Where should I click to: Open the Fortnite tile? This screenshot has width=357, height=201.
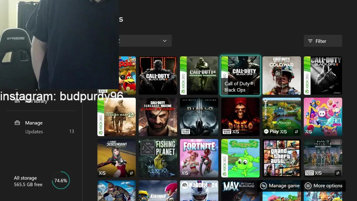point(199,158)
